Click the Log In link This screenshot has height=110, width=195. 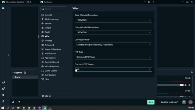(x=46, y=96)
